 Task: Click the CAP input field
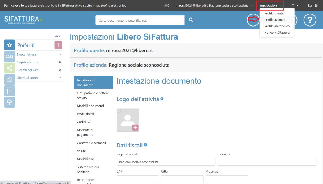(x=138, y=179)
